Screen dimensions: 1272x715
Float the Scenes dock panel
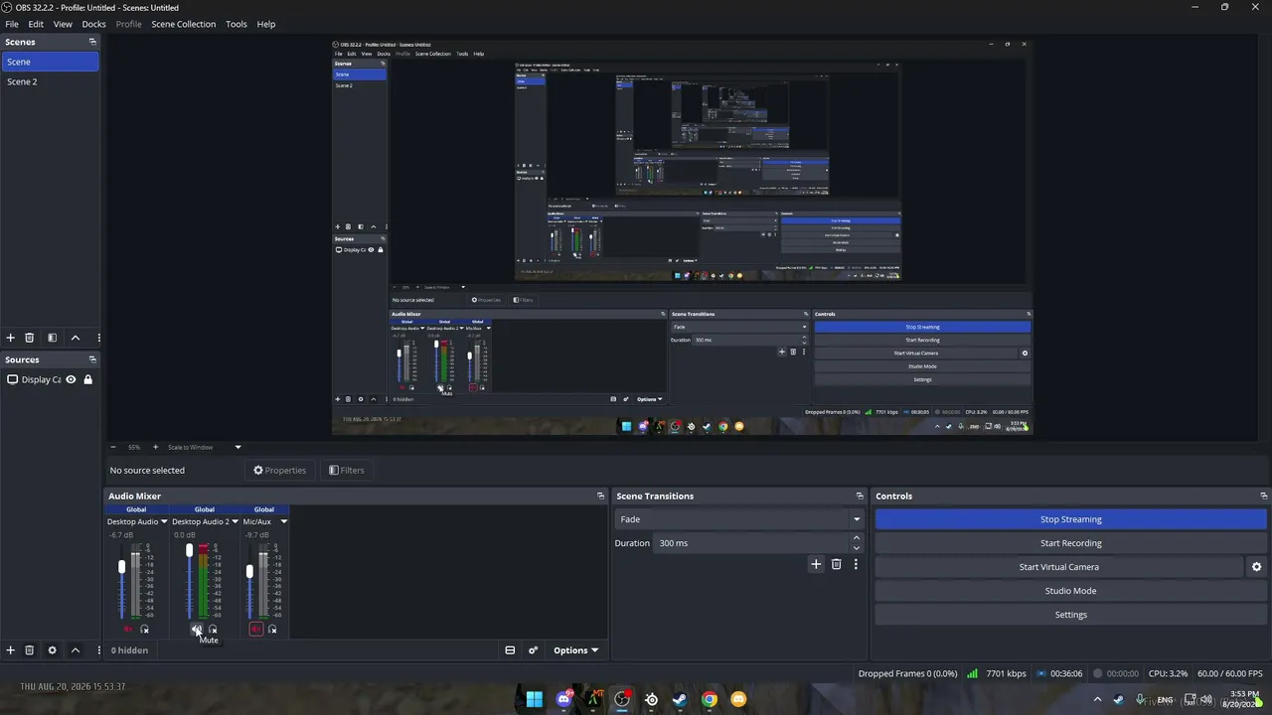[x=92, y=42]
